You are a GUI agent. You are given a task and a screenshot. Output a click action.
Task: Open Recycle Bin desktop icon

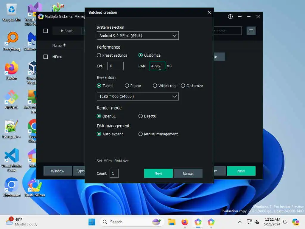click(x=12, y=12)
